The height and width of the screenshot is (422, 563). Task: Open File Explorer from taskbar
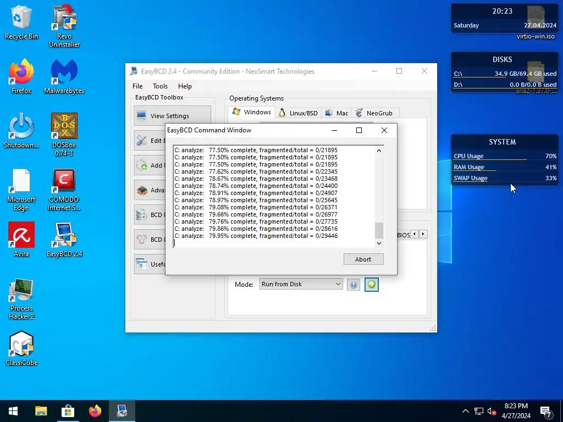tap(41, 411)
